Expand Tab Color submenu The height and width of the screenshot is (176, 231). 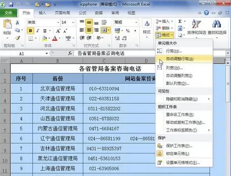(184, 130)
